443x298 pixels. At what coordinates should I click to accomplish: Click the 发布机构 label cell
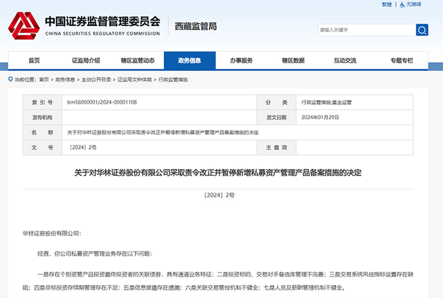42,117
